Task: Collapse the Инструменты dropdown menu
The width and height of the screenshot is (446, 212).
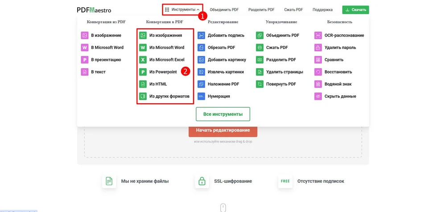Action: point(182,9)
